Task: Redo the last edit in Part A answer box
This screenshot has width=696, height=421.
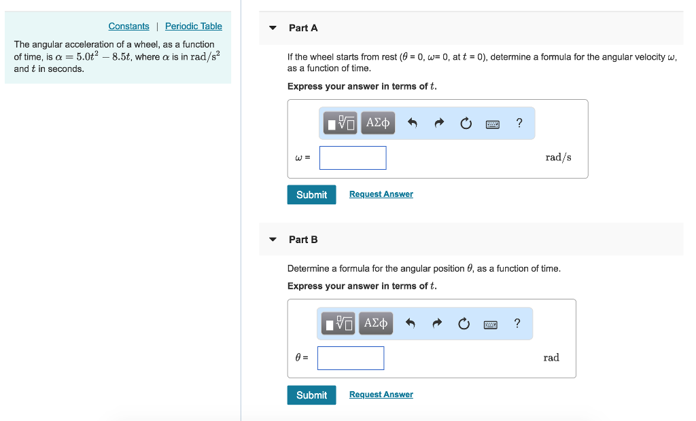Action: click(438, 123)
